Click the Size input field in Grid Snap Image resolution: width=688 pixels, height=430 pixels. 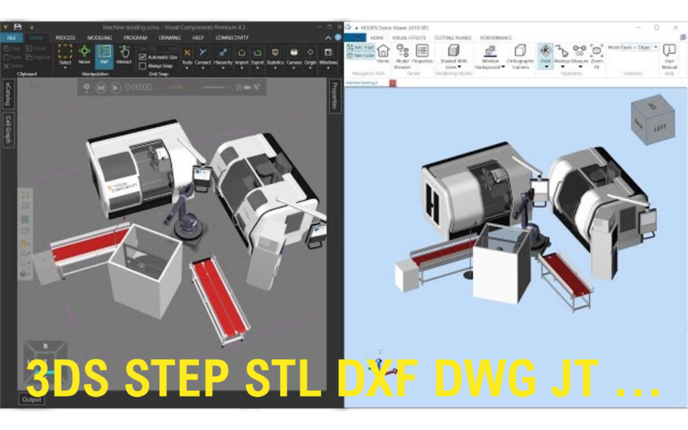(163, 48)
